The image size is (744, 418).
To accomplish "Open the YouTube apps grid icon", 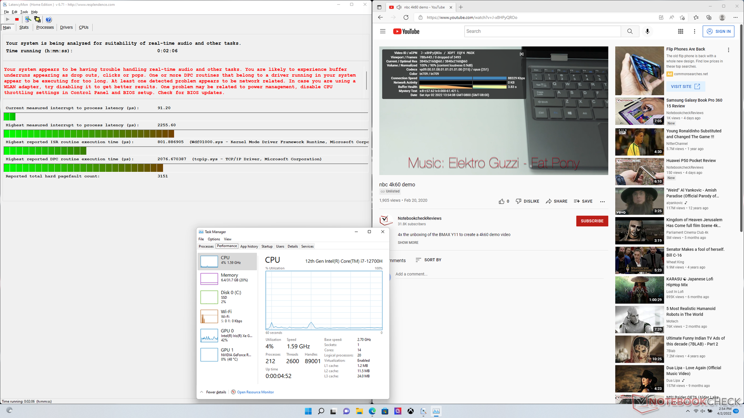I will click(680, 31).
